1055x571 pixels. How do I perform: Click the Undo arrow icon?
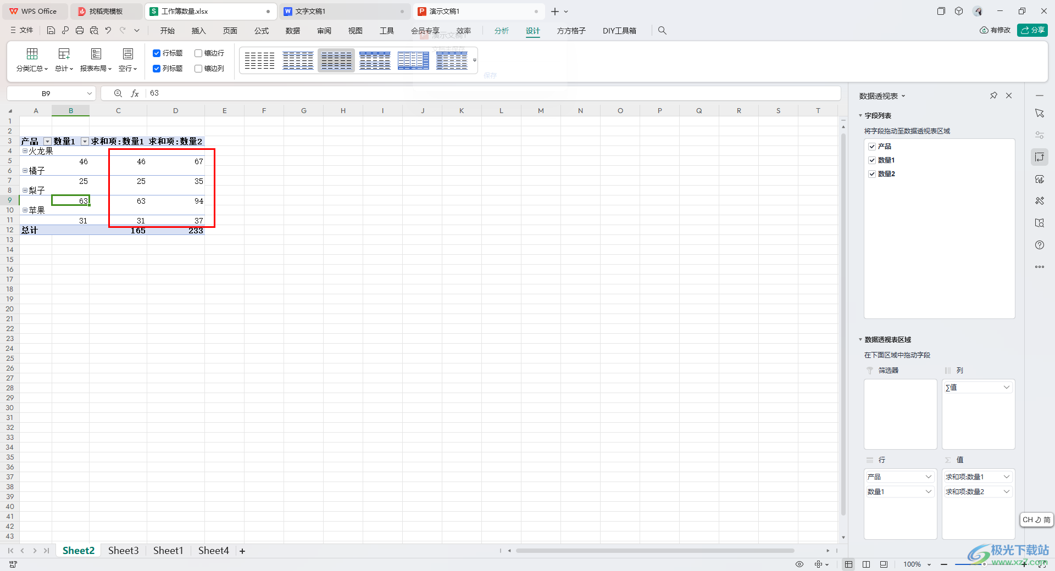pos(108,31)
